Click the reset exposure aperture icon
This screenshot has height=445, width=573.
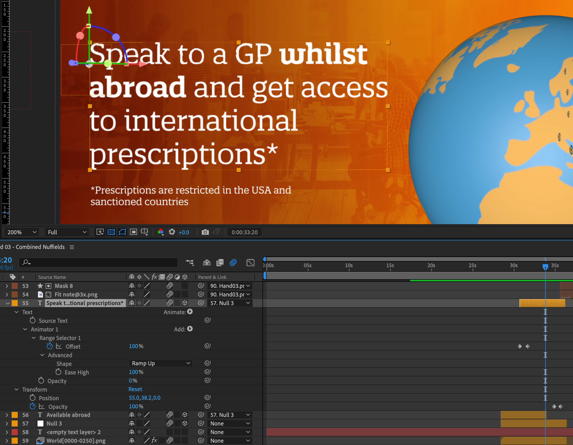tap(172, 232)
